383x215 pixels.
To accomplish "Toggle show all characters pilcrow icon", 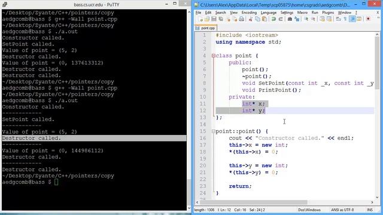I will 345,19.
